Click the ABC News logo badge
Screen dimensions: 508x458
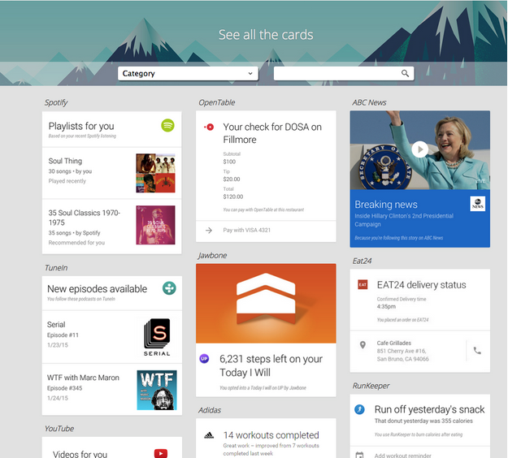click(478, 204)
